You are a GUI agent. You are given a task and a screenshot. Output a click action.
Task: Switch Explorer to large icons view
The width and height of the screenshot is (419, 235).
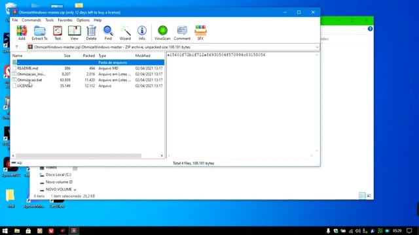pyautogui.click(x=369, y=196)
